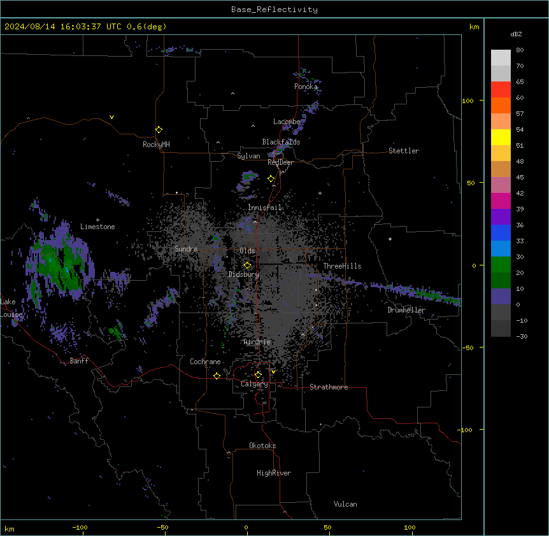Click the white plus marker east of ThreeHills
549x536 pixels.
(x=390, y=239)
